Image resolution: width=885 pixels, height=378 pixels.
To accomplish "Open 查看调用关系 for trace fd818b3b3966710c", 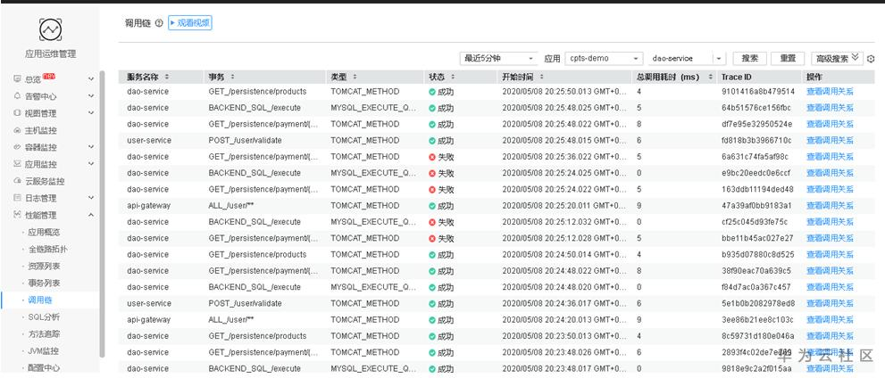I will coord(830,140).
